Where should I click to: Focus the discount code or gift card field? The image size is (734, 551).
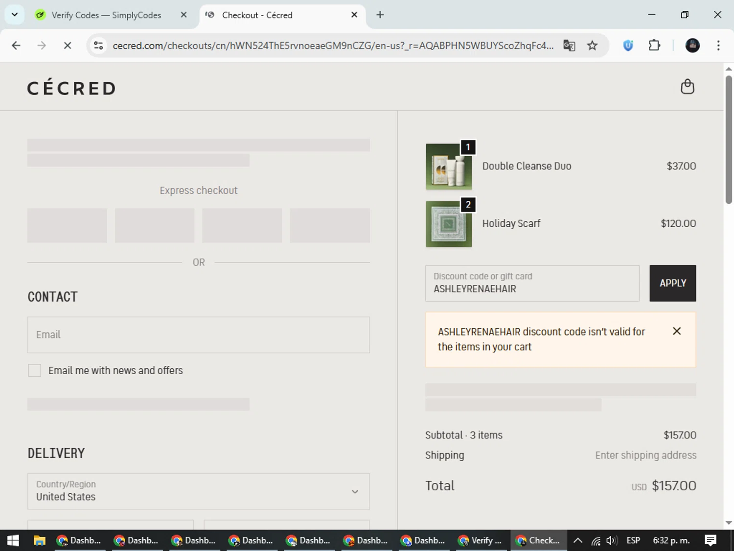pyautogui.click(x=532, y=283)
